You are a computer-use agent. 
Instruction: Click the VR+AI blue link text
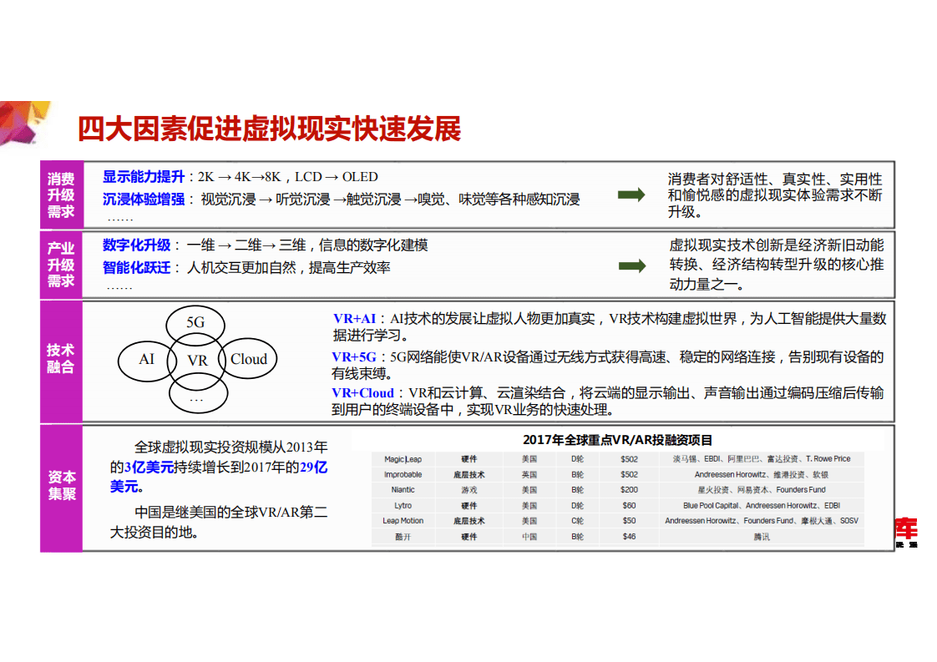pos(352,320)
